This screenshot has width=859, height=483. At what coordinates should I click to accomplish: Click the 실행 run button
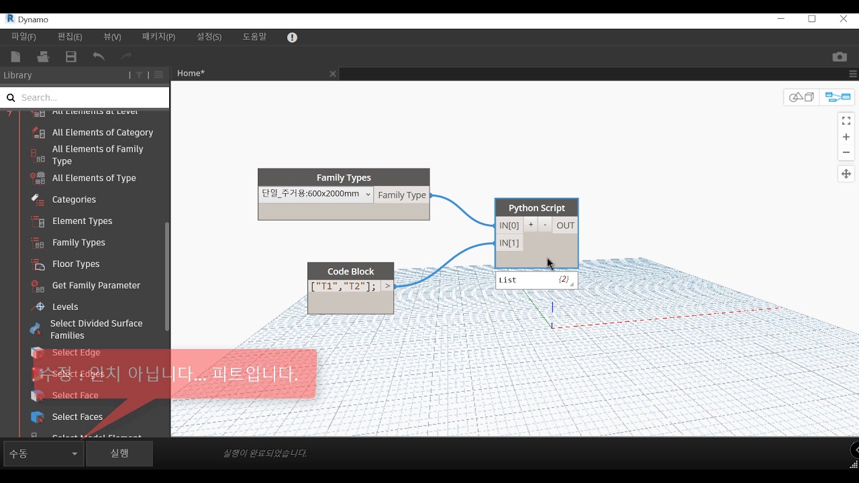pos(119,453)
